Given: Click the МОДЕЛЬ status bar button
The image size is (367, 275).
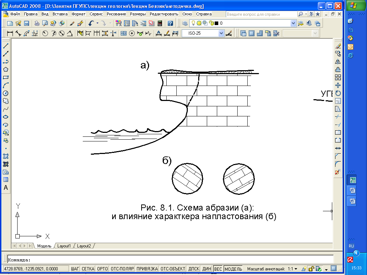Looking at the screenshot, I should click(233, 269).
